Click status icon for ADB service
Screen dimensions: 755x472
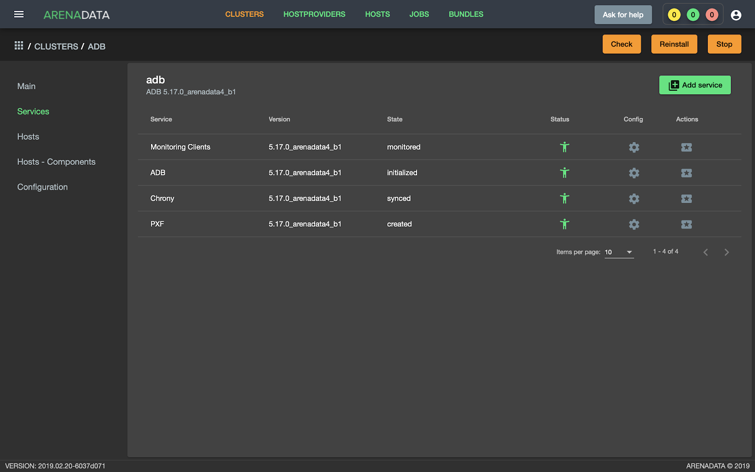tap(564, 173)
